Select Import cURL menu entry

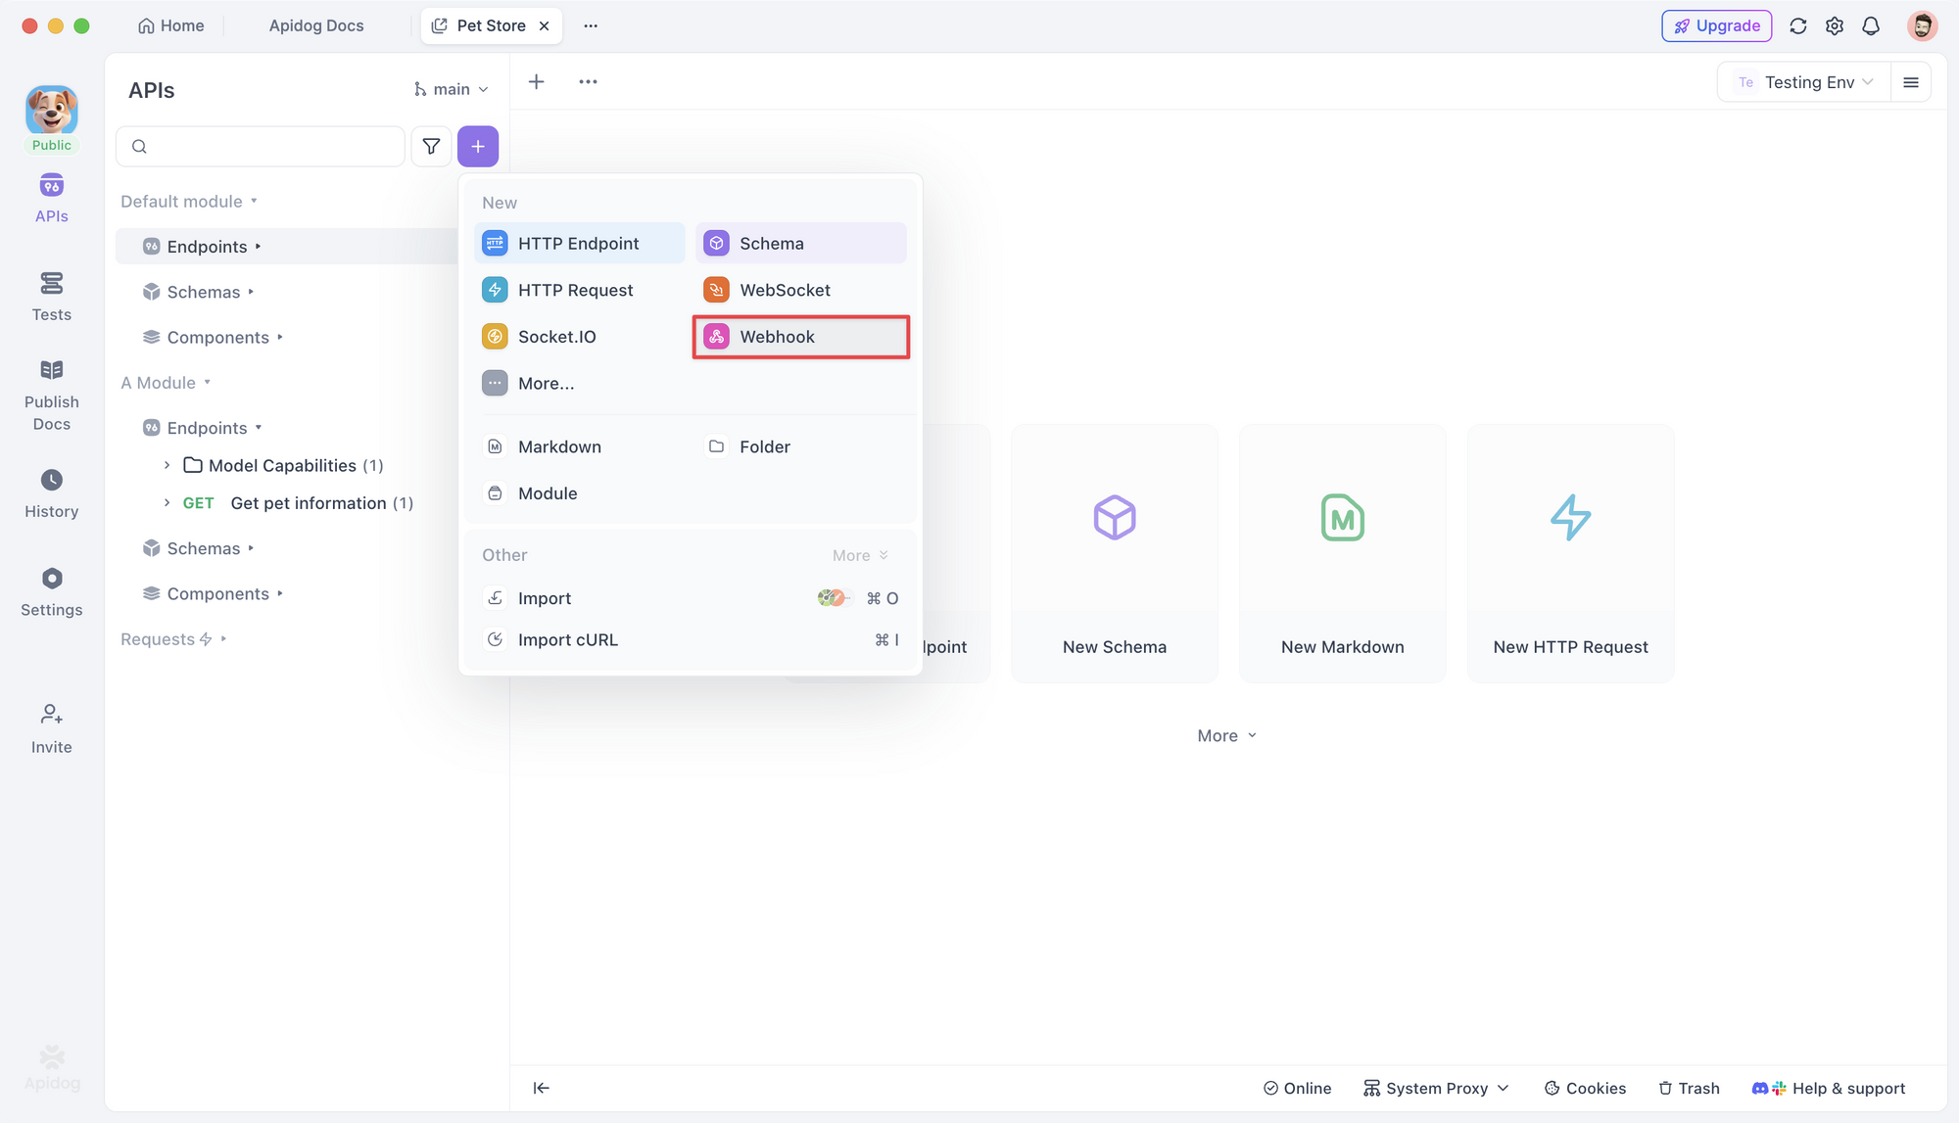[x=567, y=640]
